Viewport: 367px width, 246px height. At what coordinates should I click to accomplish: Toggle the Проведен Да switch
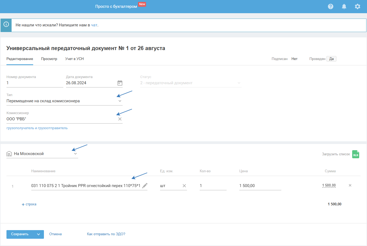coord(331,59)
